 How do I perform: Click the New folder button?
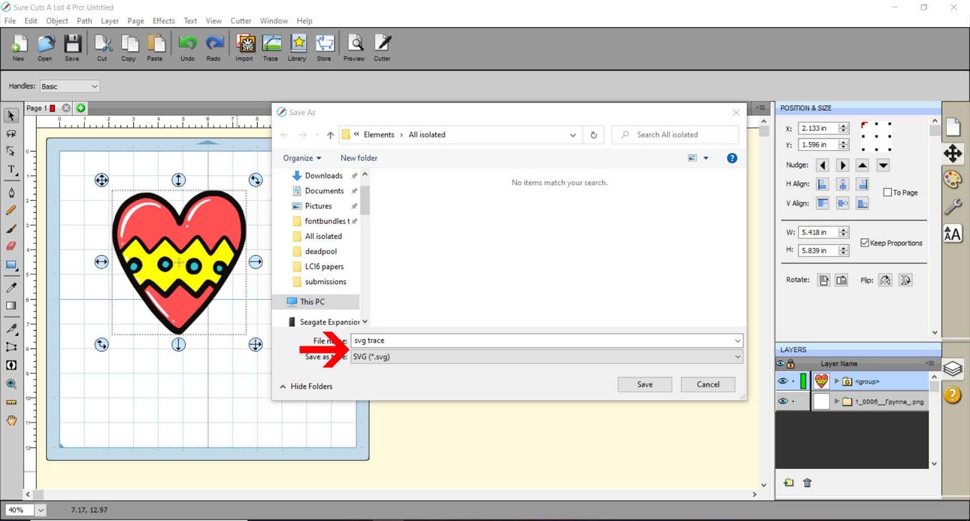click(359, 158)
